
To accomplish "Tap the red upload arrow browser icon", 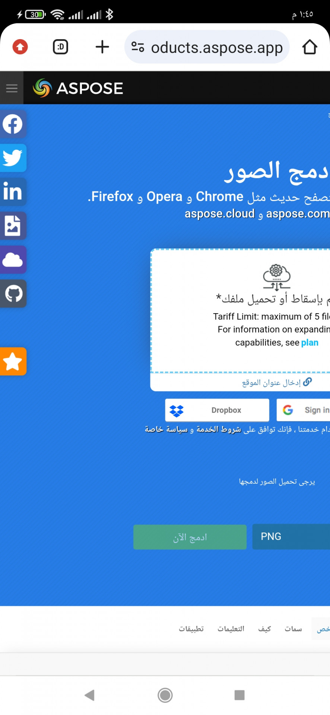I will pyautogui.click(x=20, y=47).
